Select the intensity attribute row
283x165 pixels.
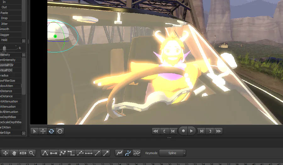click(x=11, y=55)
